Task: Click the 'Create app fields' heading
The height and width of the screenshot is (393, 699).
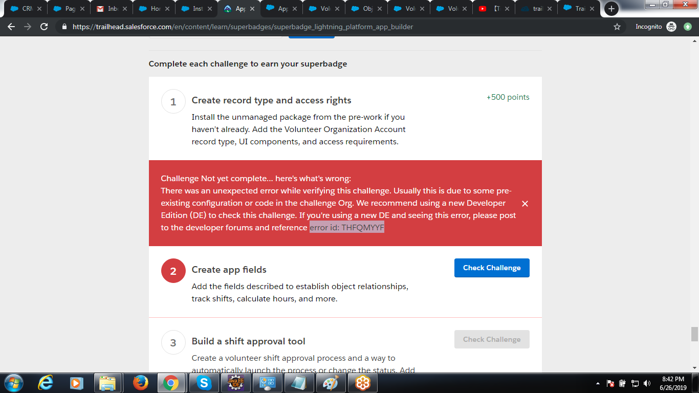Action: tap(229, 270)
